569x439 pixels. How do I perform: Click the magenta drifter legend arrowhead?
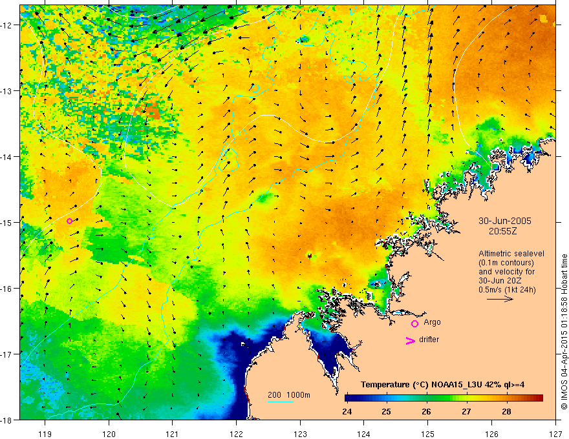410,341
